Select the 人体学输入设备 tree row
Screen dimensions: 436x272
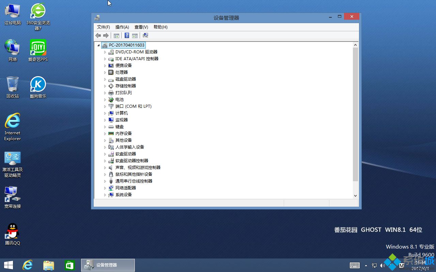129,147
